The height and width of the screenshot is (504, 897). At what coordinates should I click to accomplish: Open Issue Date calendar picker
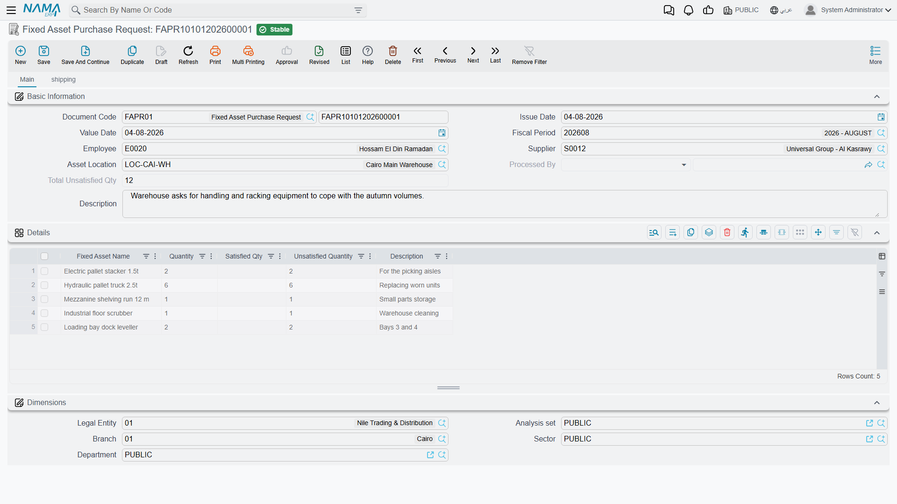click(881, 117)
